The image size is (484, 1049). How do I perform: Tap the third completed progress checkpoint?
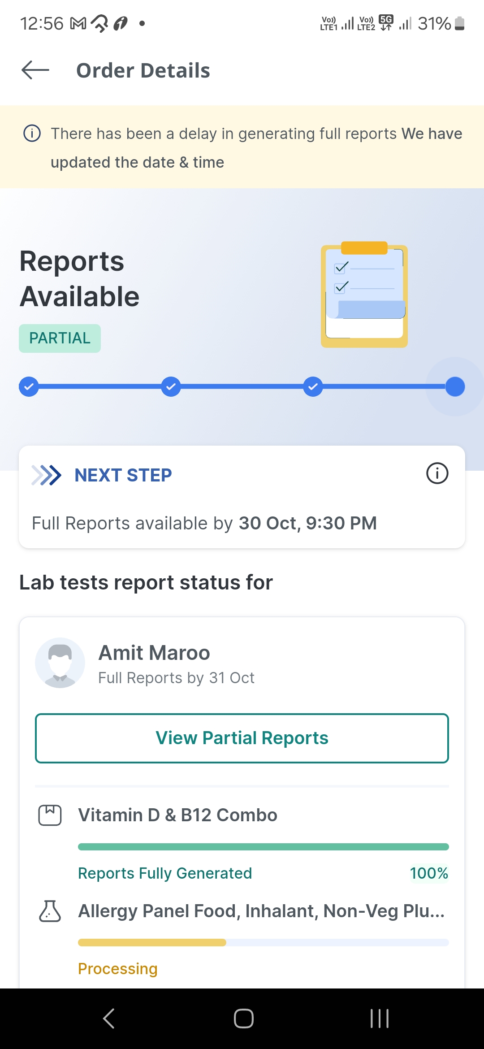coord(313,386)
